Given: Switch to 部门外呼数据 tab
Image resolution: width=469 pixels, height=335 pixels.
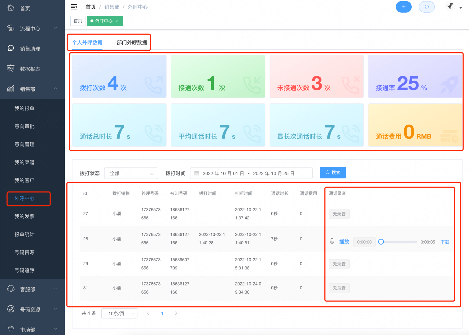Looking at the screenshot, I should tap(132, 43).
